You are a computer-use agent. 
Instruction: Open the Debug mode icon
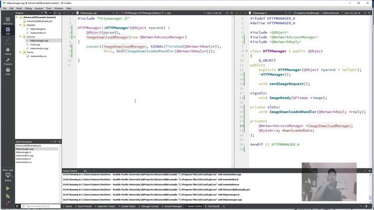pos(8,51)
